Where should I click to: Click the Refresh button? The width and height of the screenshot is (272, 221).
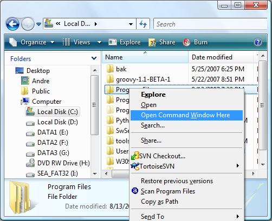tap(143, 24)
